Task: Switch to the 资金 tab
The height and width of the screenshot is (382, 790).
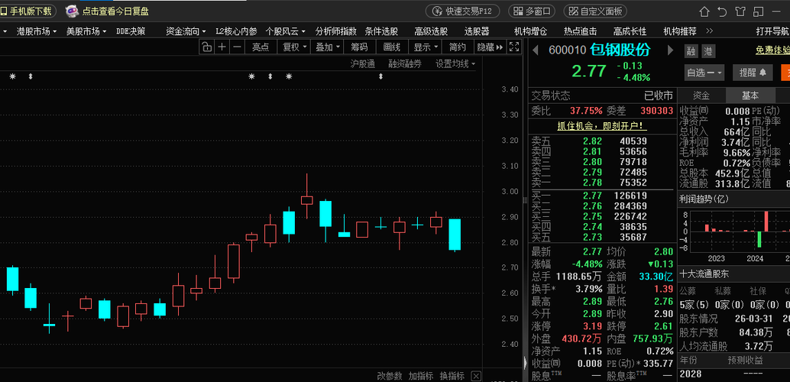Action: [x=701, y=95]
